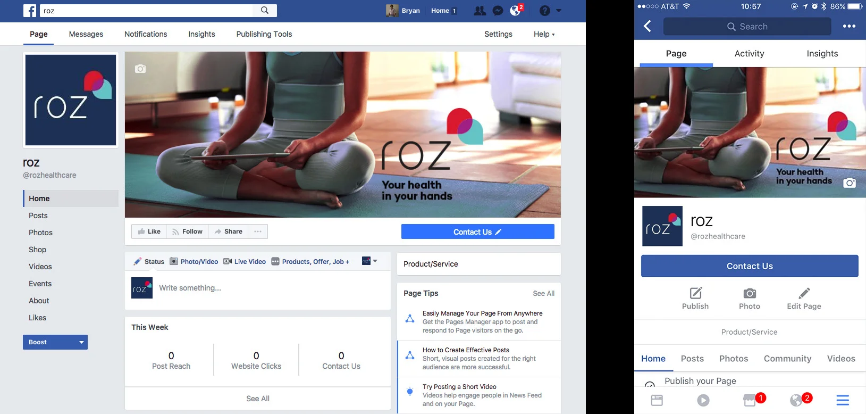The height and width of the screenshot is (414, 866).
Task: Tap the mobile three-dots menu icon
Action: [849, 26]
